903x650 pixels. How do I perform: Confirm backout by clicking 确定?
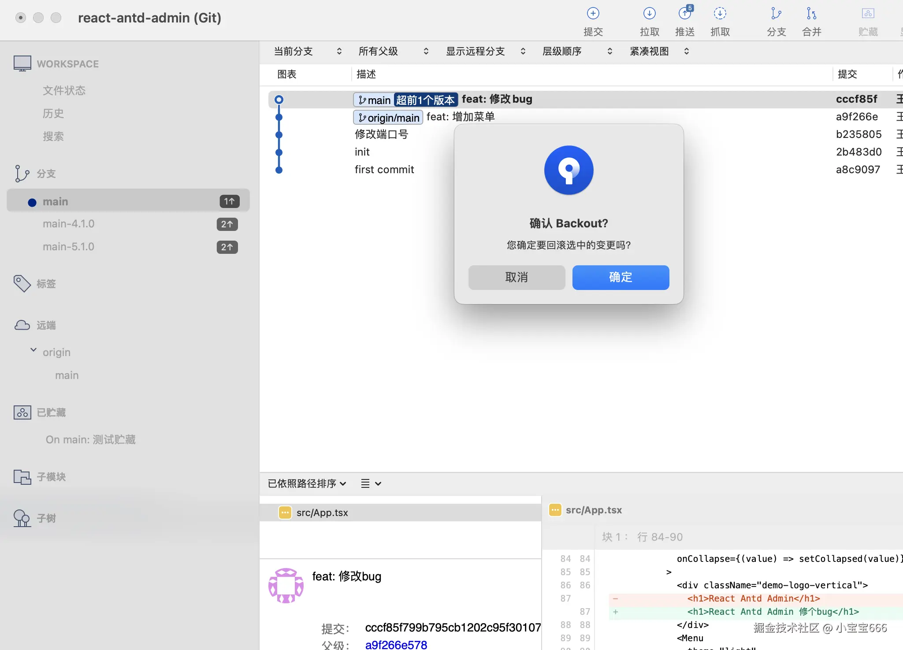[x=620, y=277]
